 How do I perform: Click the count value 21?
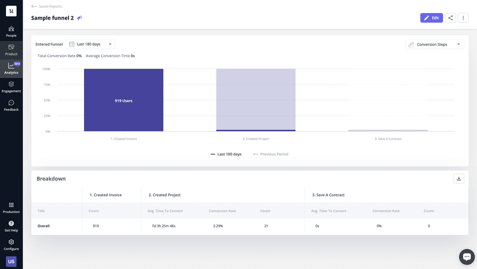click(266, 226)
